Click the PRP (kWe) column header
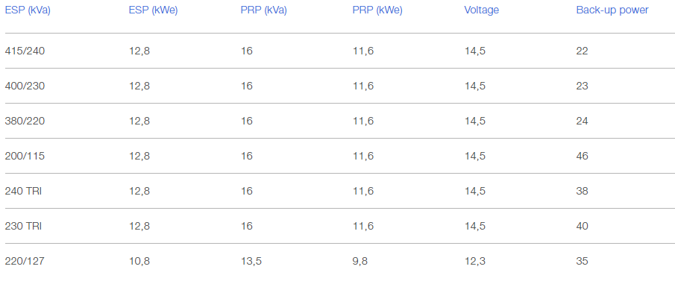Image resolution: width=675 pixels, height=284 pixels. click(x=377, y=10)
